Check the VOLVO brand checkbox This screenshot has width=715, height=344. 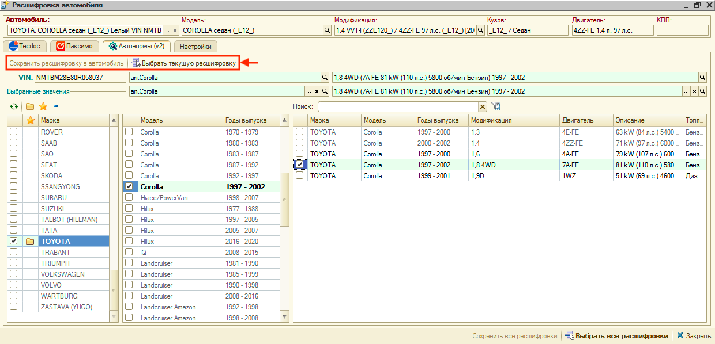[14, 285]
